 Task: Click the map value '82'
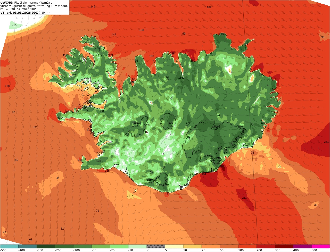[x=126, y=176]
